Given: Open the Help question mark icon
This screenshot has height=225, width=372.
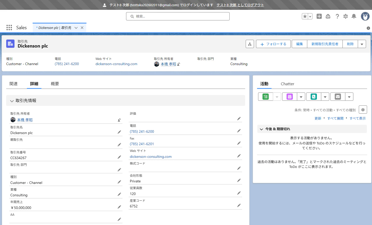Looking at the screenshot, I should [x=337, y=16].
